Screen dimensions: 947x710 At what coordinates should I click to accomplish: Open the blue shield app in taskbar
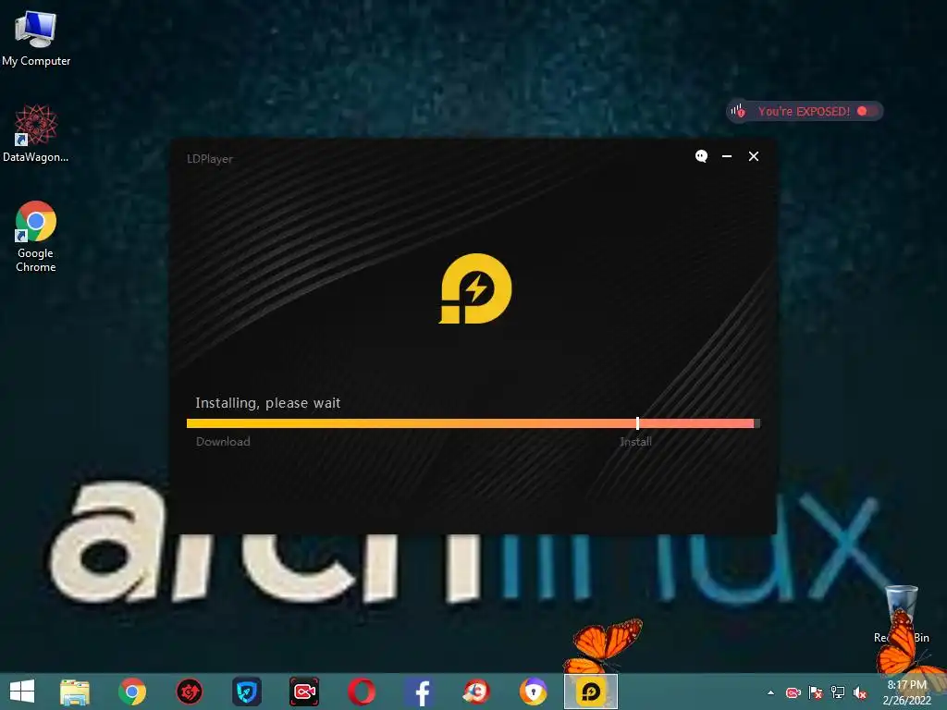(246, 692)
